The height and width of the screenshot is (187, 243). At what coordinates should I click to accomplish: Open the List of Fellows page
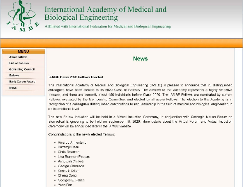19,63
